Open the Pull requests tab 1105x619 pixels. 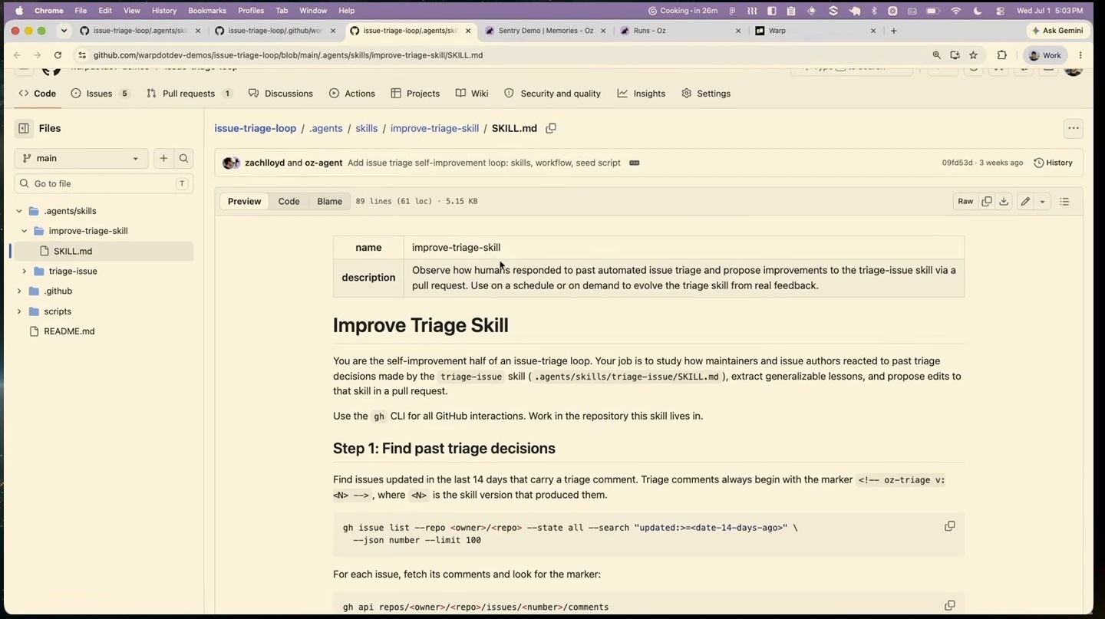pyautogui.click(x=189, y=94)
